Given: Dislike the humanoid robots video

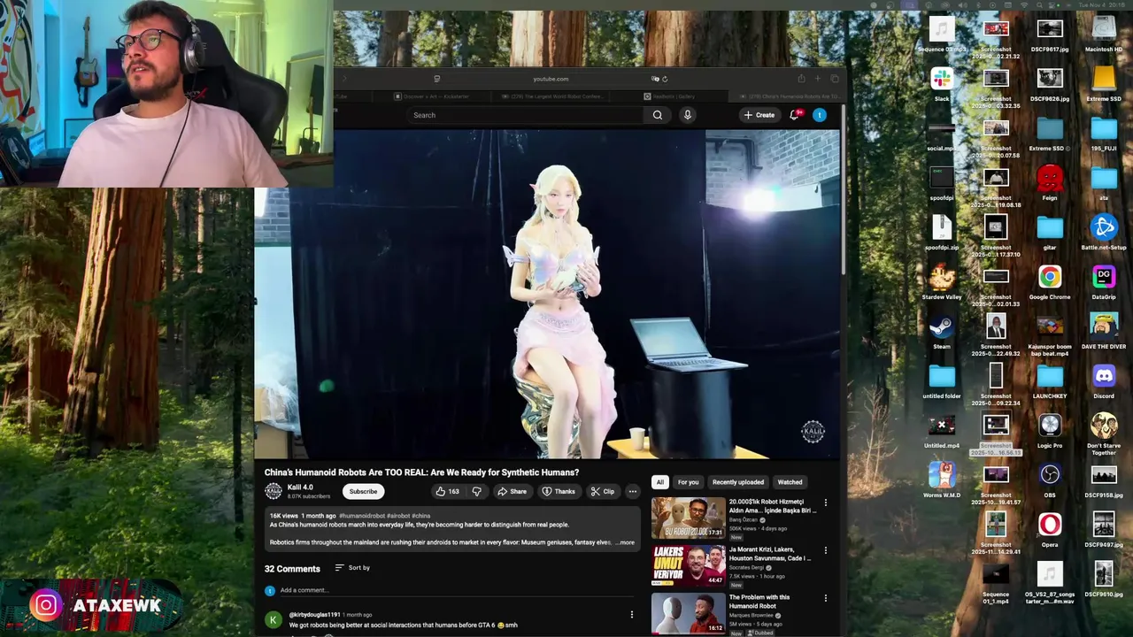Looking at the screenshot, I should [476, 491].
